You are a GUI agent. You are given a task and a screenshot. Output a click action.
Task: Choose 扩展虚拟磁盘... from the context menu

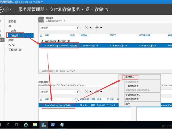coord(133,95)
